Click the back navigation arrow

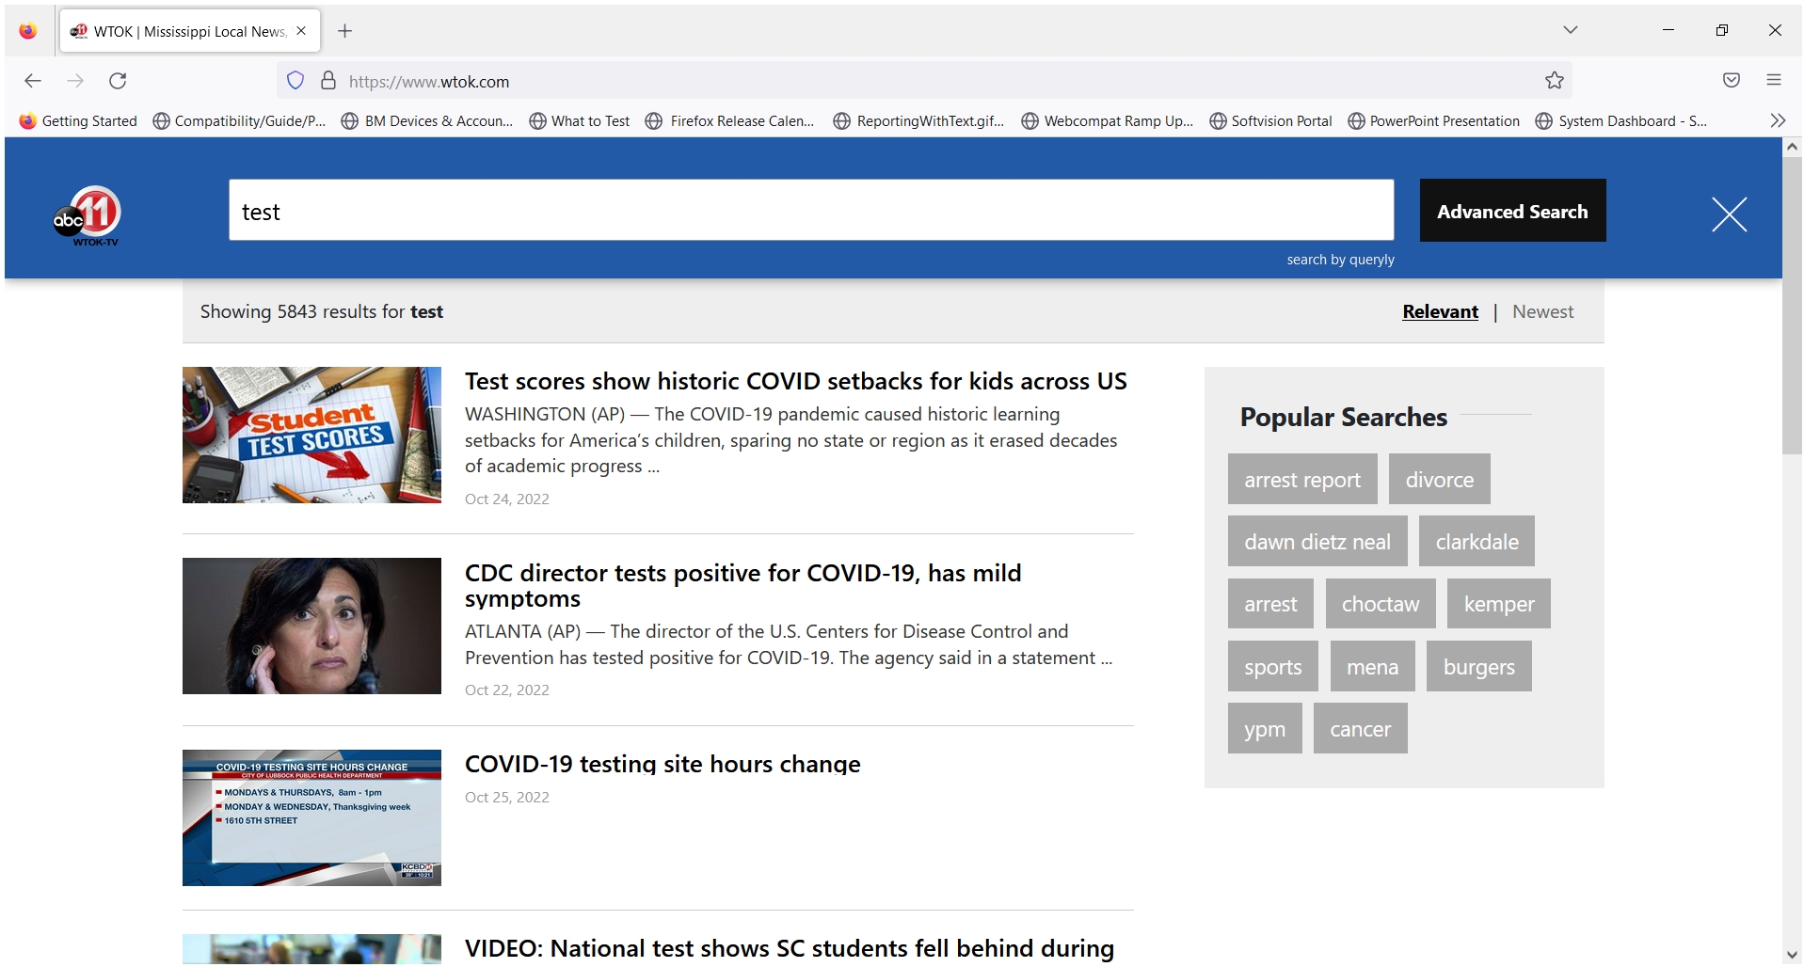pos(34,81)
